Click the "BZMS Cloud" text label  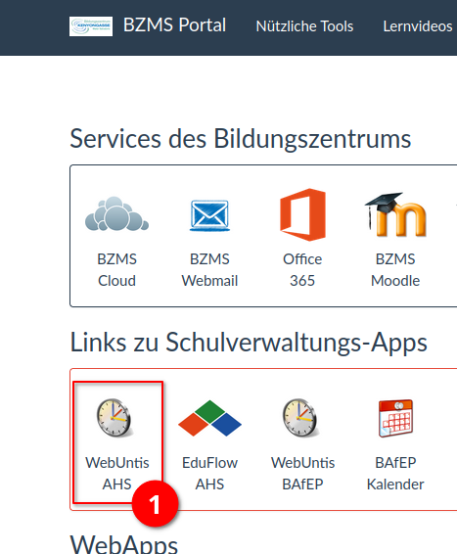pyautogui.click(x=116, y=270)
